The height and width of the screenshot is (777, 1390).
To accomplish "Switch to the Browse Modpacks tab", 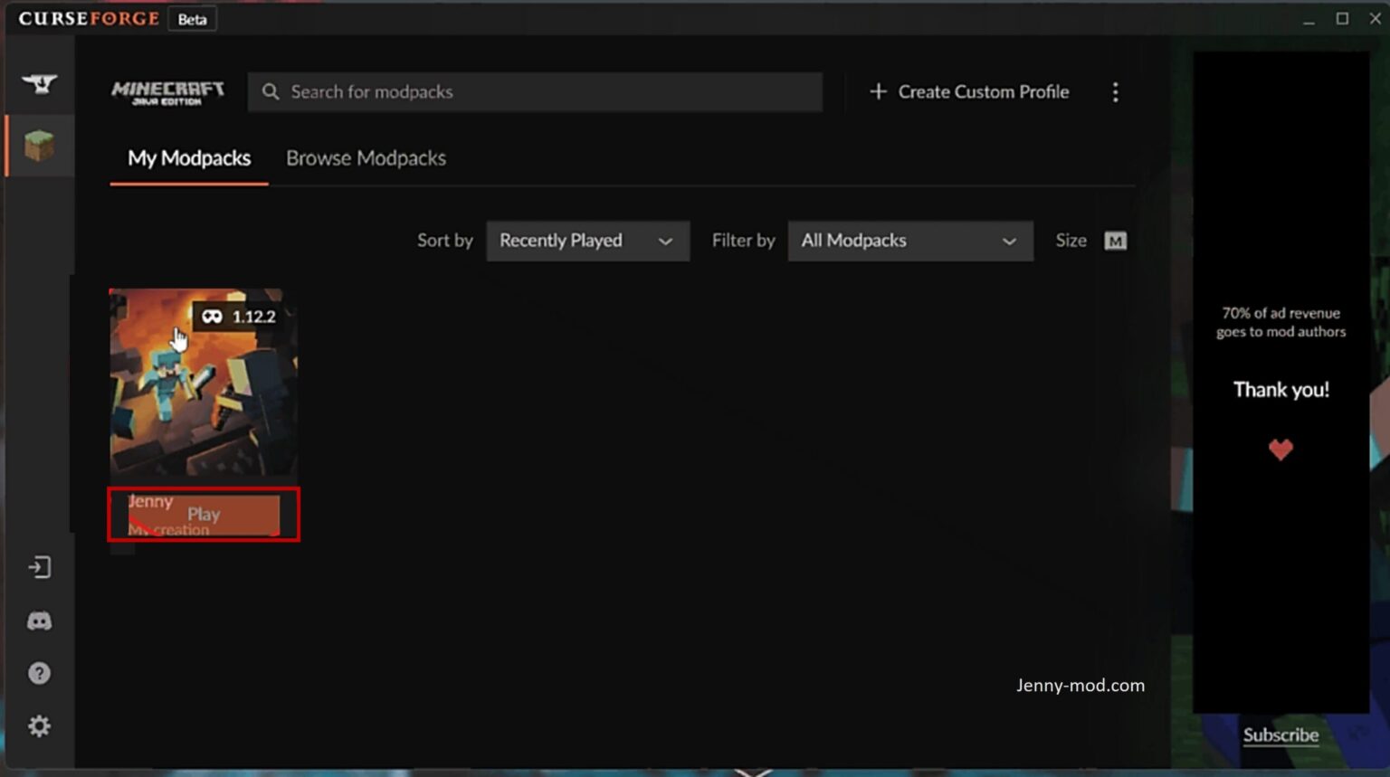I will (366, 157).
